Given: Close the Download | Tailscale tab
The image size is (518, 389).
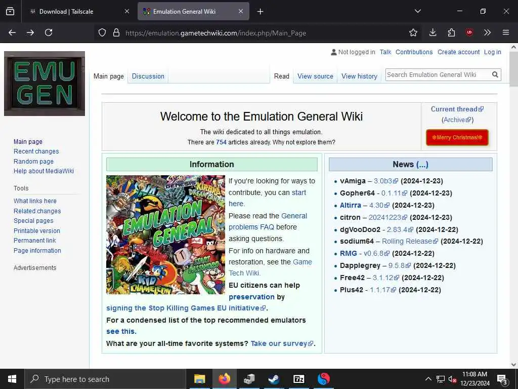Looking at the screenshot, I should tap(127, 11).
